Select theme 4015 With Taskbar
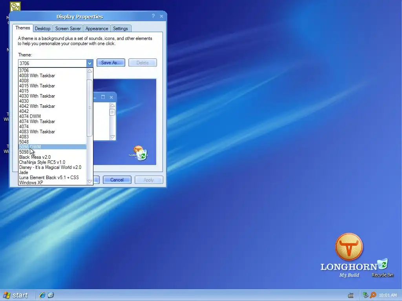Image resolution: width=402 pixels, height=301 pixels. [53, 86]
